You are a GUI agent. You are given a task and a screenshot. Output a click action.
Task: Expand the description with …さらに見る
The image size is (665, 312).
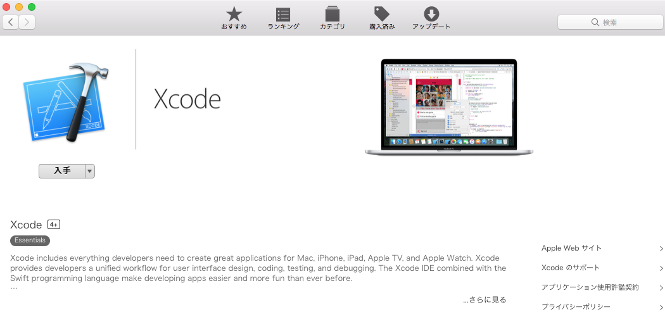coord(484,300)
